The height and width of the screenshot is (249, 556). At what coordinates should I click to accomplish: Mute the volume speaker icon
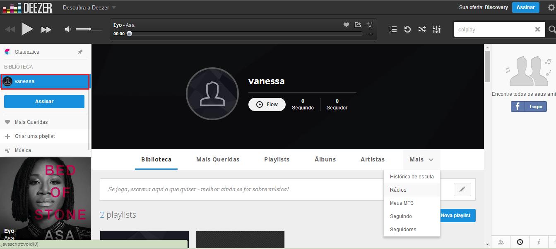68,29
